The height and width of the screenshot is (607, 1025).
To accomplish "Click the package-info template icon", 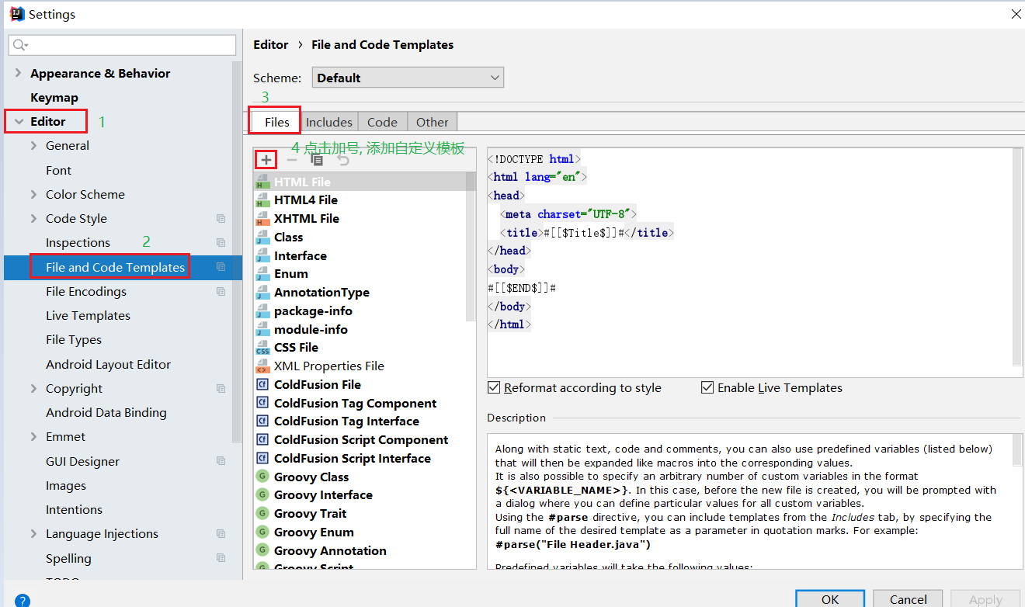I will [262, 311].
